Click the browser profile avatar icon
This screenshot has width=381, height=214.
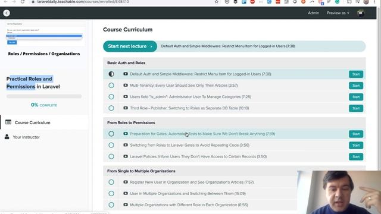366,2
